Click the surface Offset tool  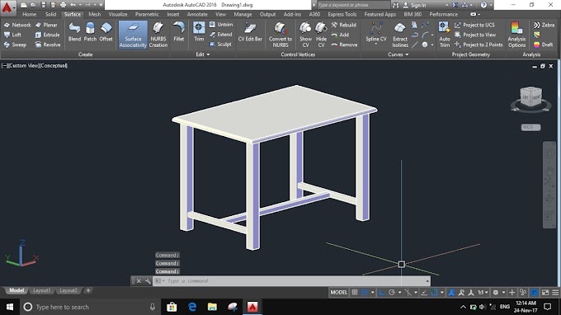point(106,32)
